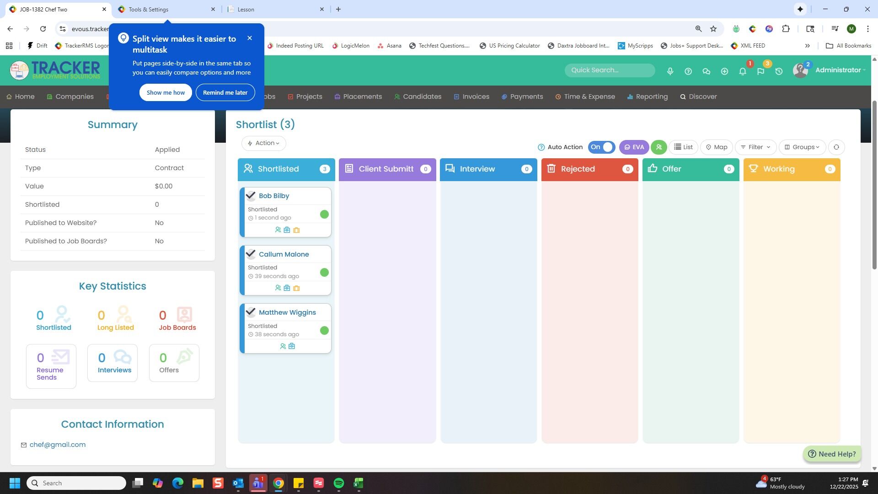
Task: Click Callum Malone's green status dot
Action: pyautogui.click(x=324, y=273)
